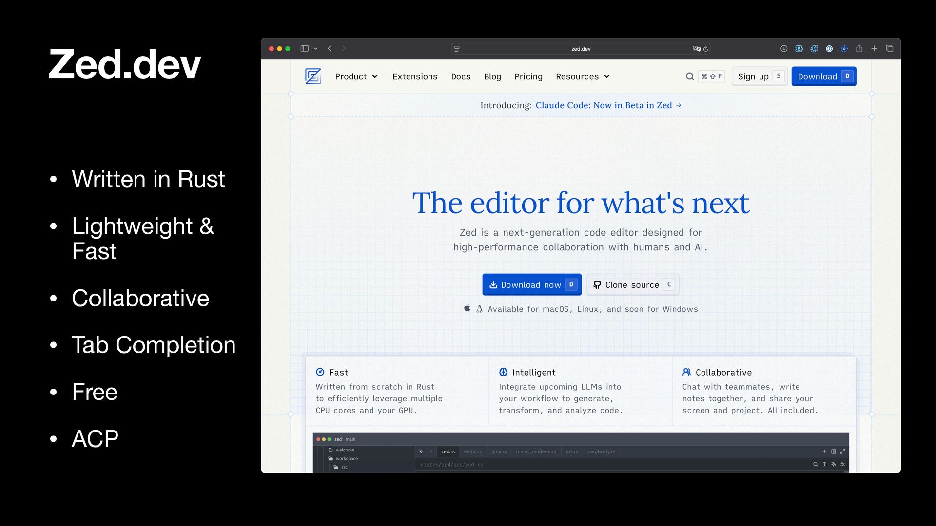Image resolution: width=936 pixels, height=526 pixels.
Task: Open the Extensions nav item
Action: click(415, 76)
